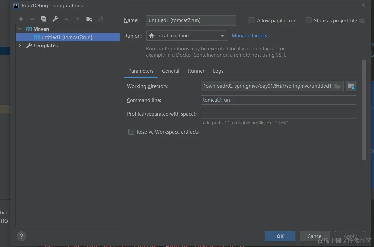
Task: Click the OK button
Action: pos(280,236)
